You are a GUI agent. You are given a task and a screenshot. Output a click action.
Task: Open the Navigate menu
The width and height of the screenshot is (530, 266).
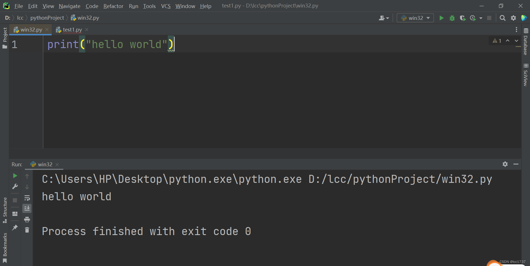coord(70,6)
